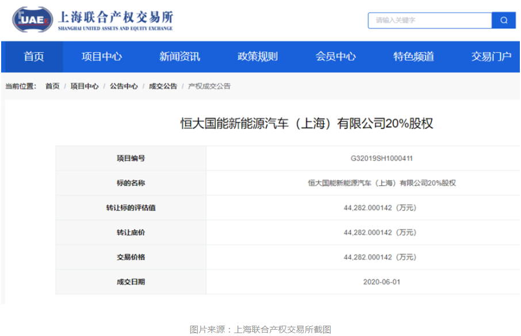Go to 公告中心 in the breadcrumb
This screenshot has width=521, height=336.
pos(124,86)
